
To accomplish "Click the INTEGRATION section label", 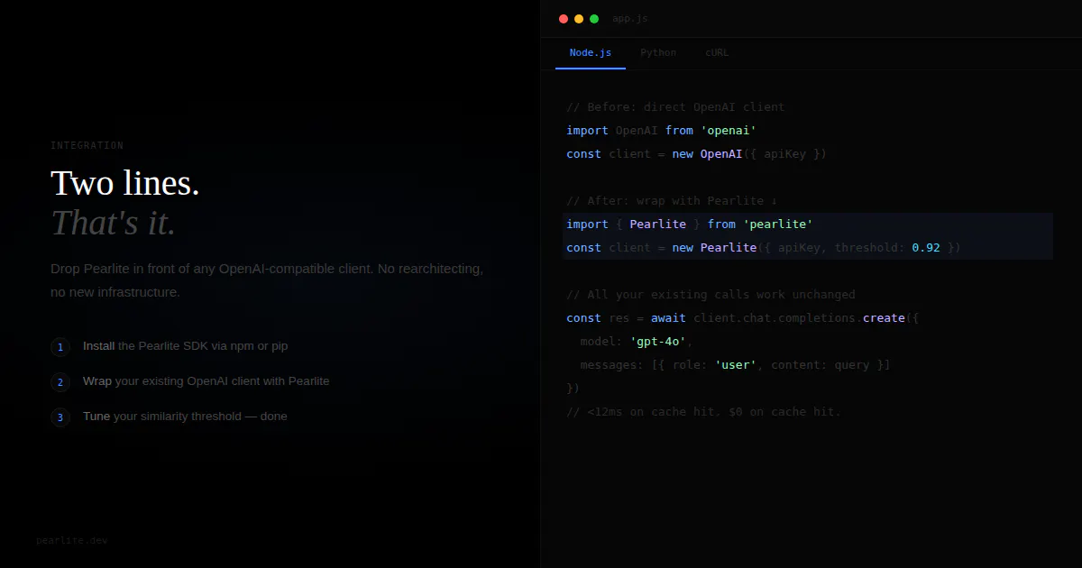I will [x=87, y=145].
